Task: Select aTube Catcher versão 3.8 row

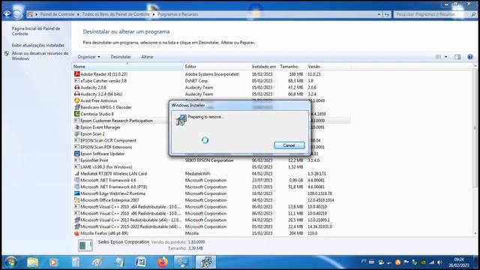Action: click(x=211, y=81)
